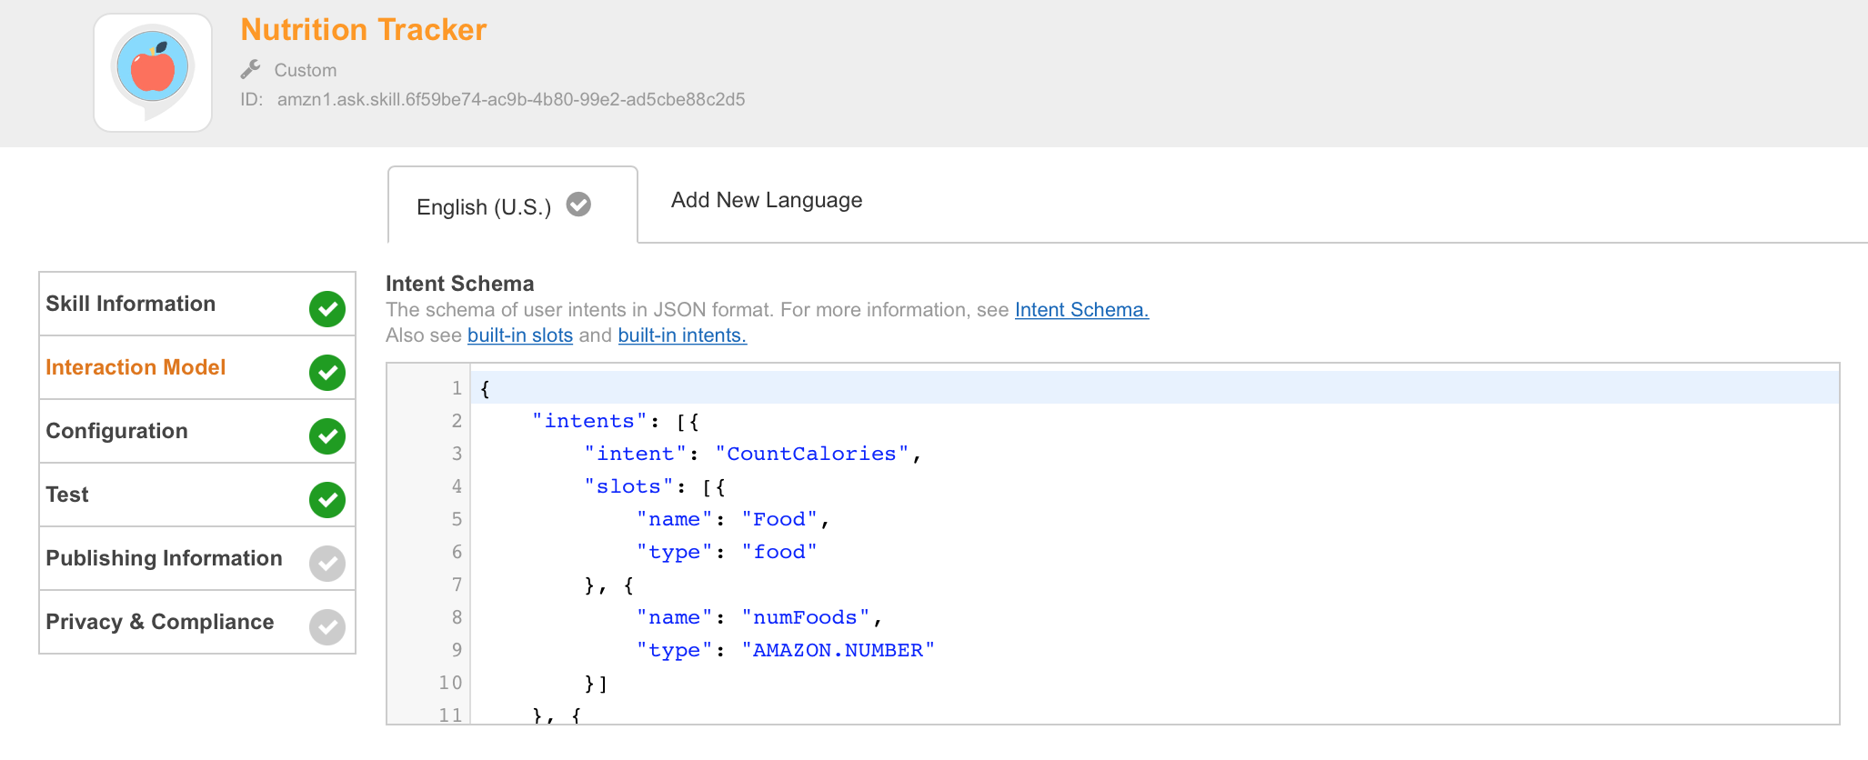Image resolution: width=1868 pixels, height=760 pixels.
Task: Open the built-in slots link
Action: point(519,335)
